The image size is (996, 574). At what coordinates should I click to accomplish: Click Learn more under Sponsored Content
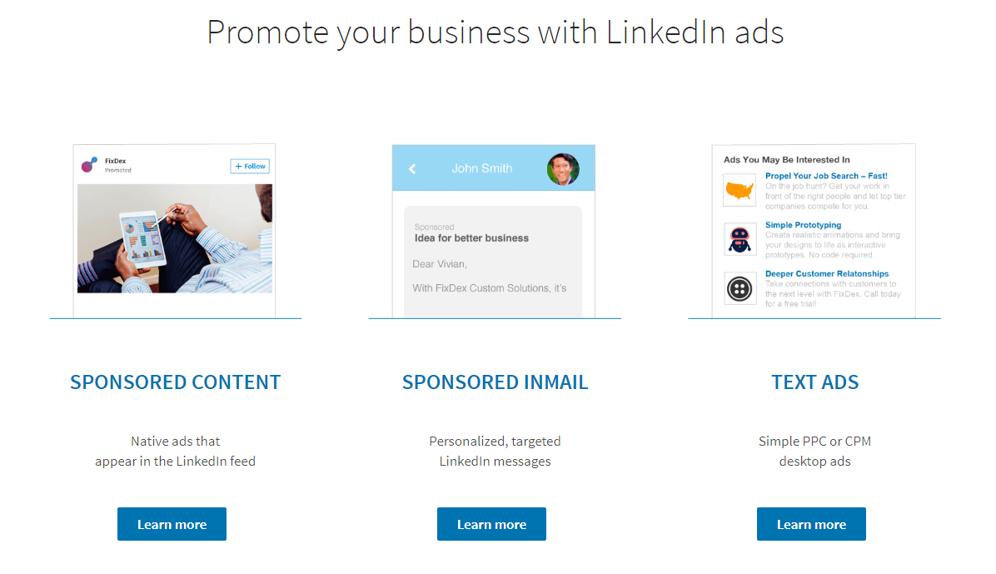(172, 524)
